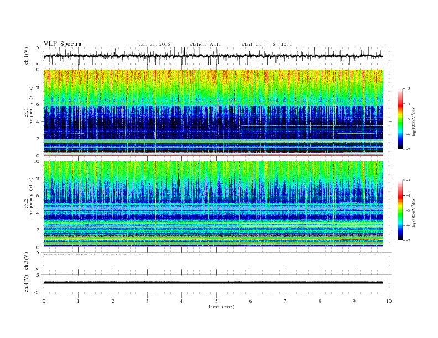Click the "8" kHz tick of ch.2 spectrogram
This screenshot has height=338, width=438.
point(39,178)
